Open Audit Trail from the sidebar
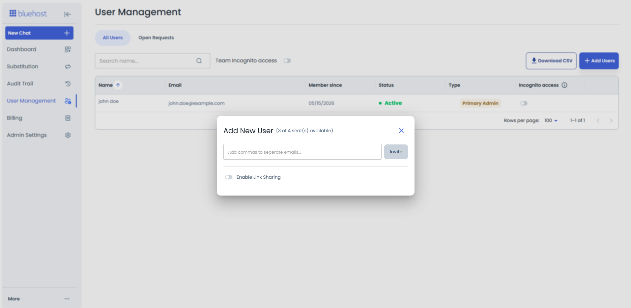 click(39, 84)
